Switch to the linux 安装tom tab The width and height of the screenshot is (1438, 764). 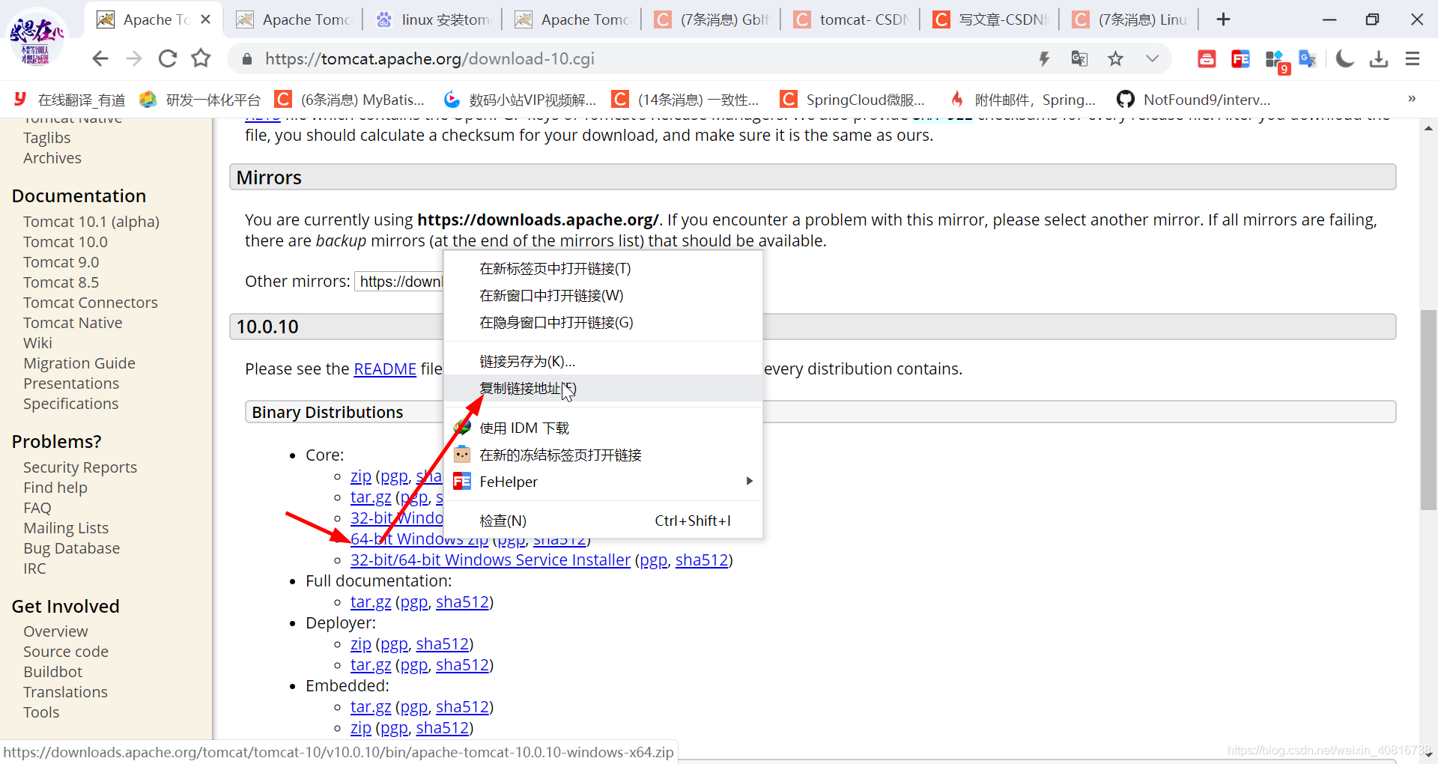click(x=433, y=19)
